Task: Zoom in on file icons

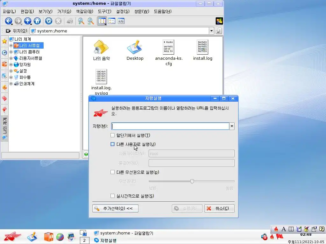Action: click(x=81, y=21)
